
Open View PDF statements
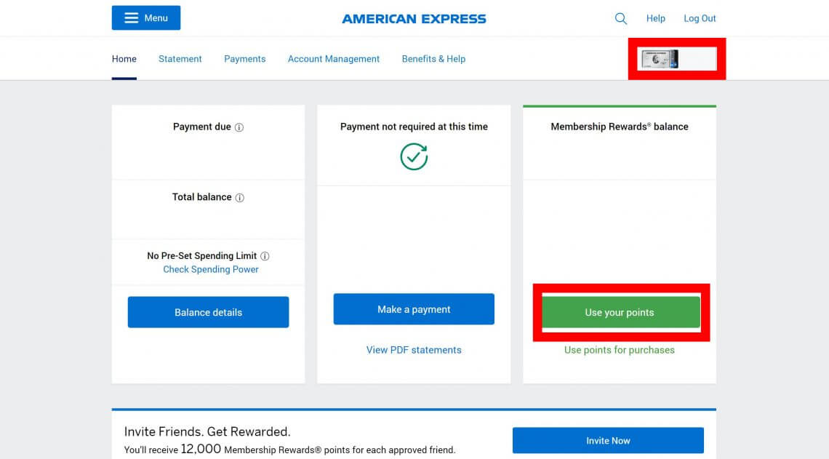(x=413, y=350)
